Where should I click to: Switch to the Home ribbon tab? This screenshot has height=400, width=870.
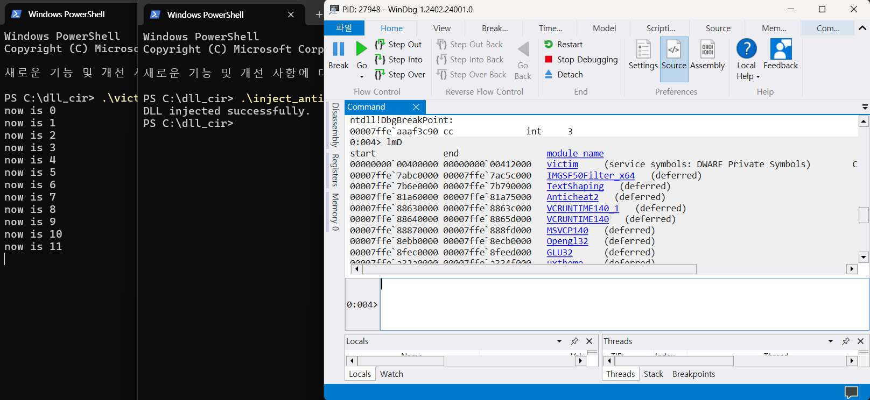point(392,28)
